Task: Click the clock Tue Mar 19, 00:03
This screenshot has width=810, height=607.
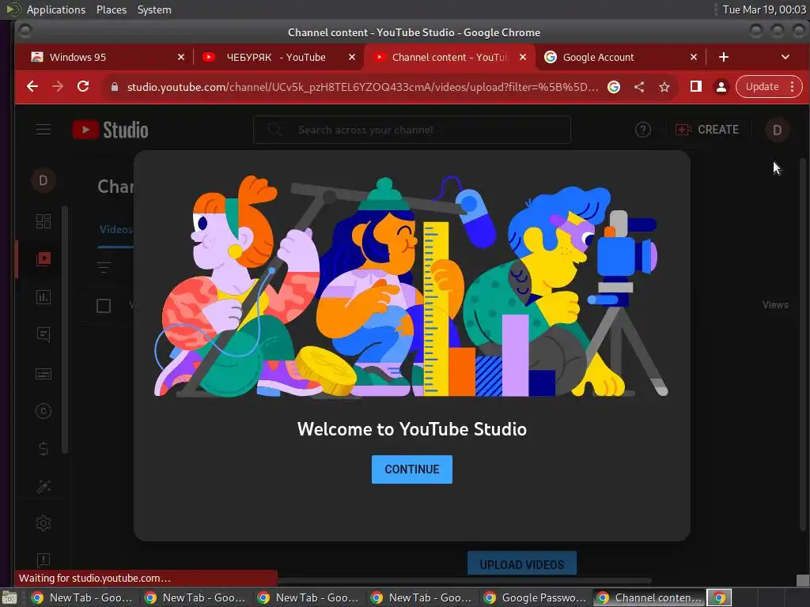Action: pos(763,9)
